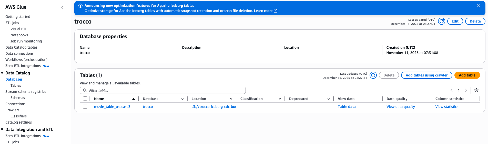Screen dimensions: 488x144
Task: Sort by Classification column dropdown arrow
Action: coord(280,99)
